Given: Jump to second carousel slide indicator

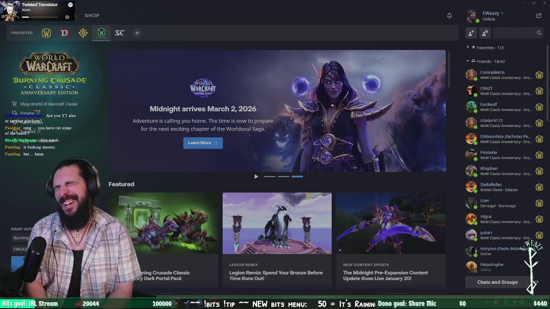Looking at the screenshot, I should click(x=284, y=176).
